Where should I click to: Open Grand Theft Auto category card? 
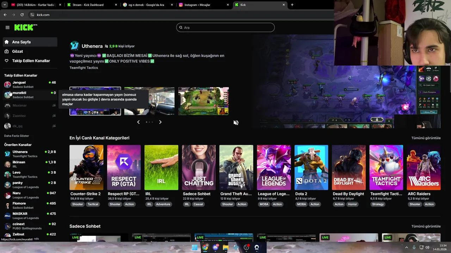point(236,168)
